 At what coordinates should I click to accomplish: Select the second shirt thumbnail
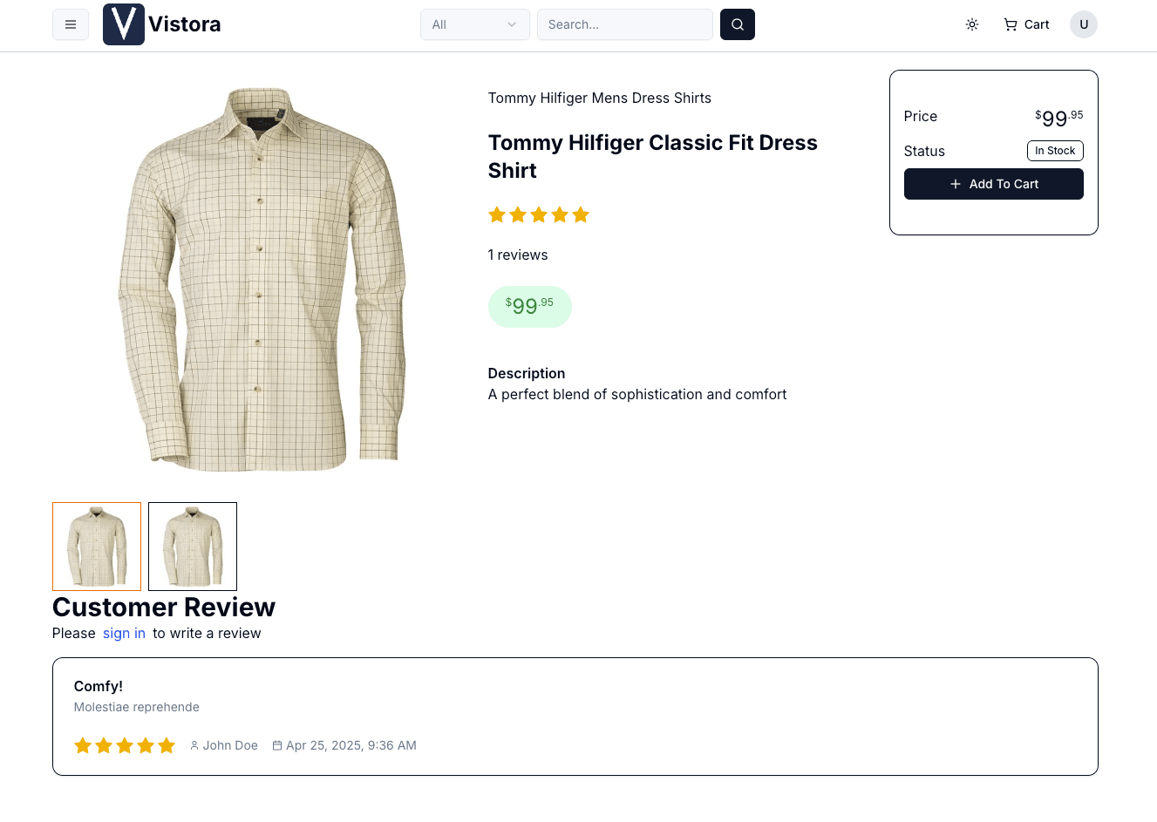[192, 547]
